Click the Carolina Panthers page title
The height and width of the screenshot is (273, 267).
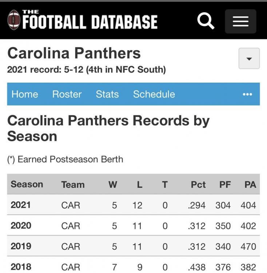(74, 53)
